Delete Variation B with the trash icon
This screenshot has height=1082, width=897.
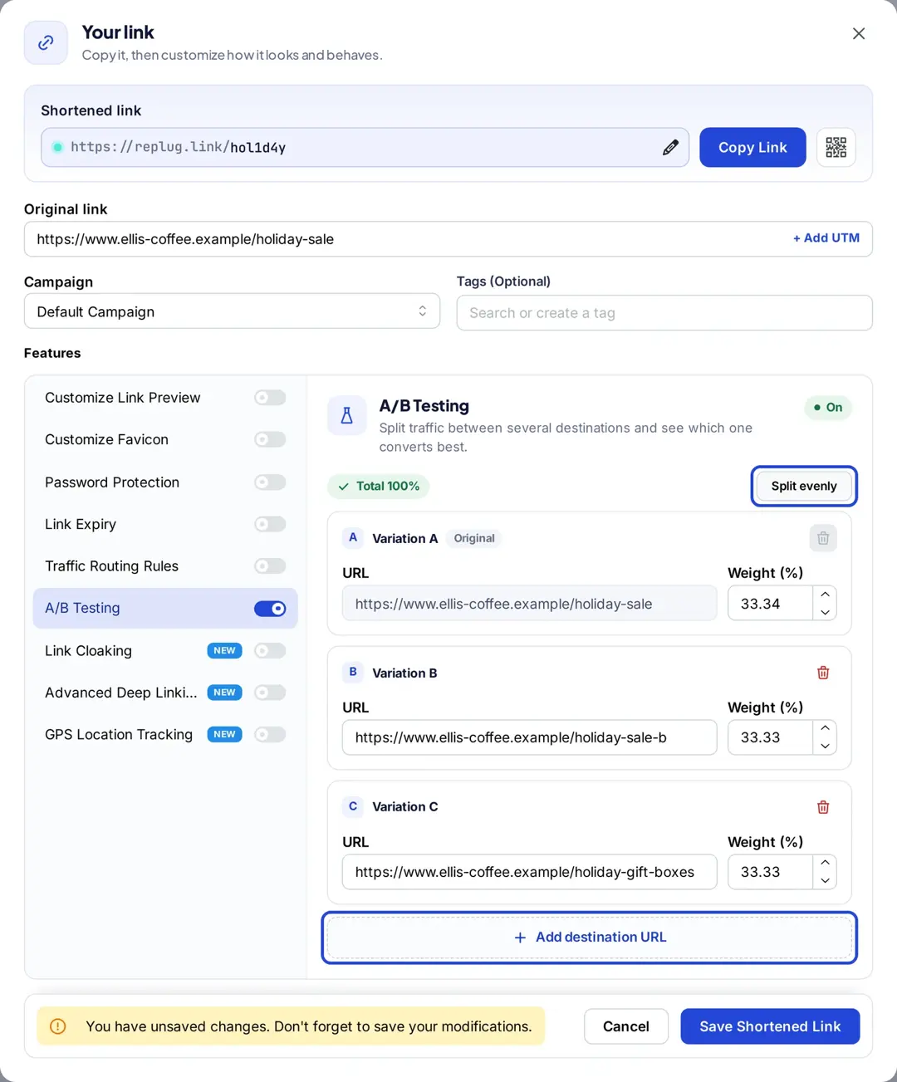[823, 673]
